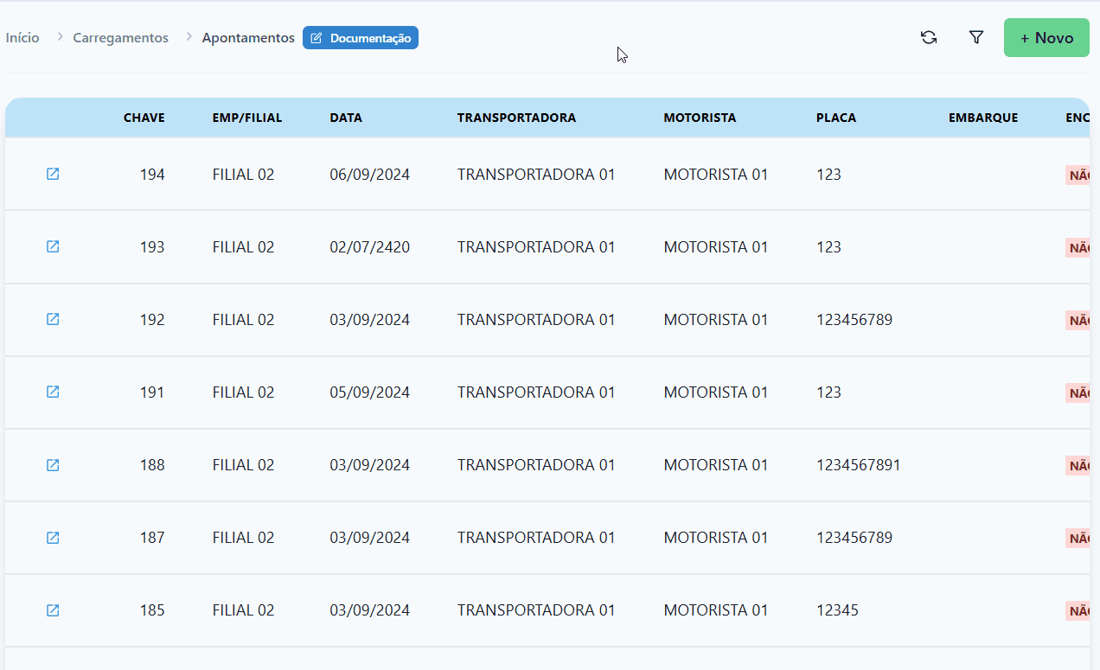This screenshot has height=670, width=1100.
Task: Open record 187 via its row icon
Action: coord(53,538)
